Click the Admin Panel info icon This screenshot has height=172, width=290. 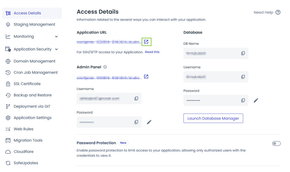coord(105,67)
